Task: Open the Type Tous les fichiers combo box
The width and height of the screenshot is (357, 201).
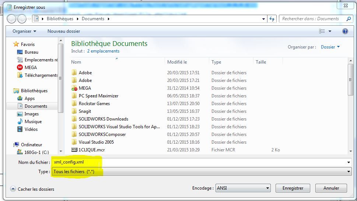Action: [202, 172]
